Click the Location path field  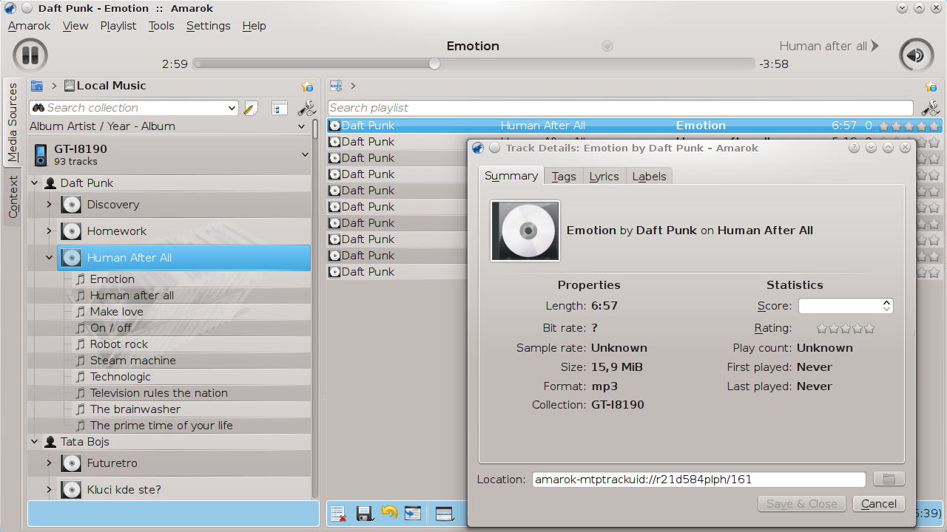point(698,480)
